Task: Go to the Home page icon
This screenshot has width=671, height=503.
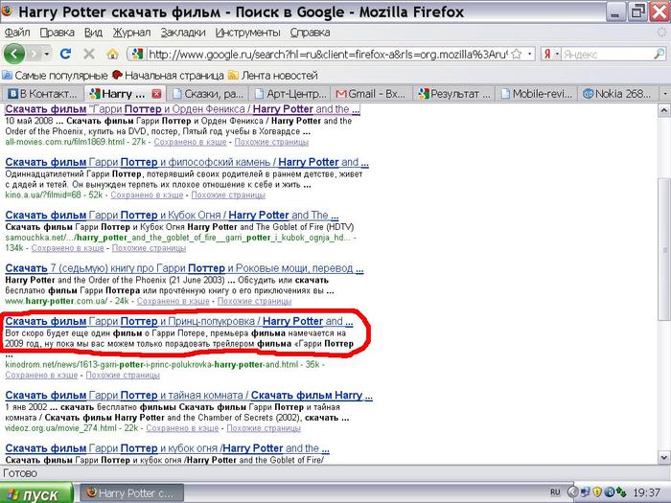Action: [112, 54]
